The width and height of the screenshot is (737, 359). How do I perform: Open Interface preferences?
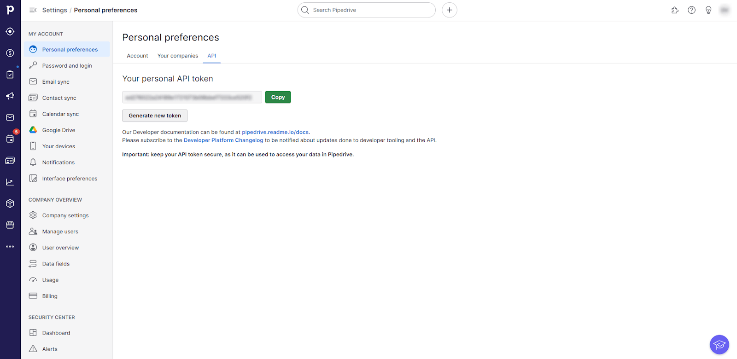coord(67,178)
